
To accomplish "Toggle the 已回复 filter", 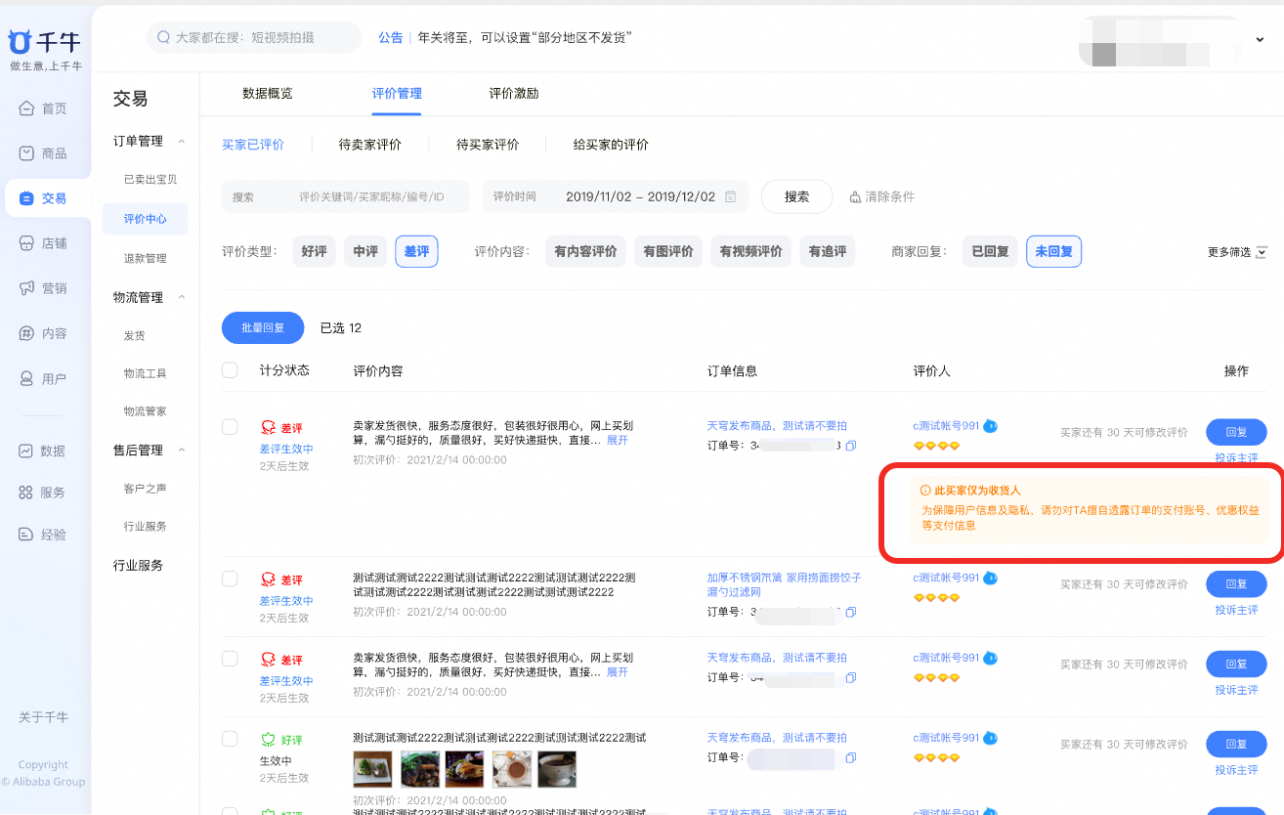I will (990, 251).
